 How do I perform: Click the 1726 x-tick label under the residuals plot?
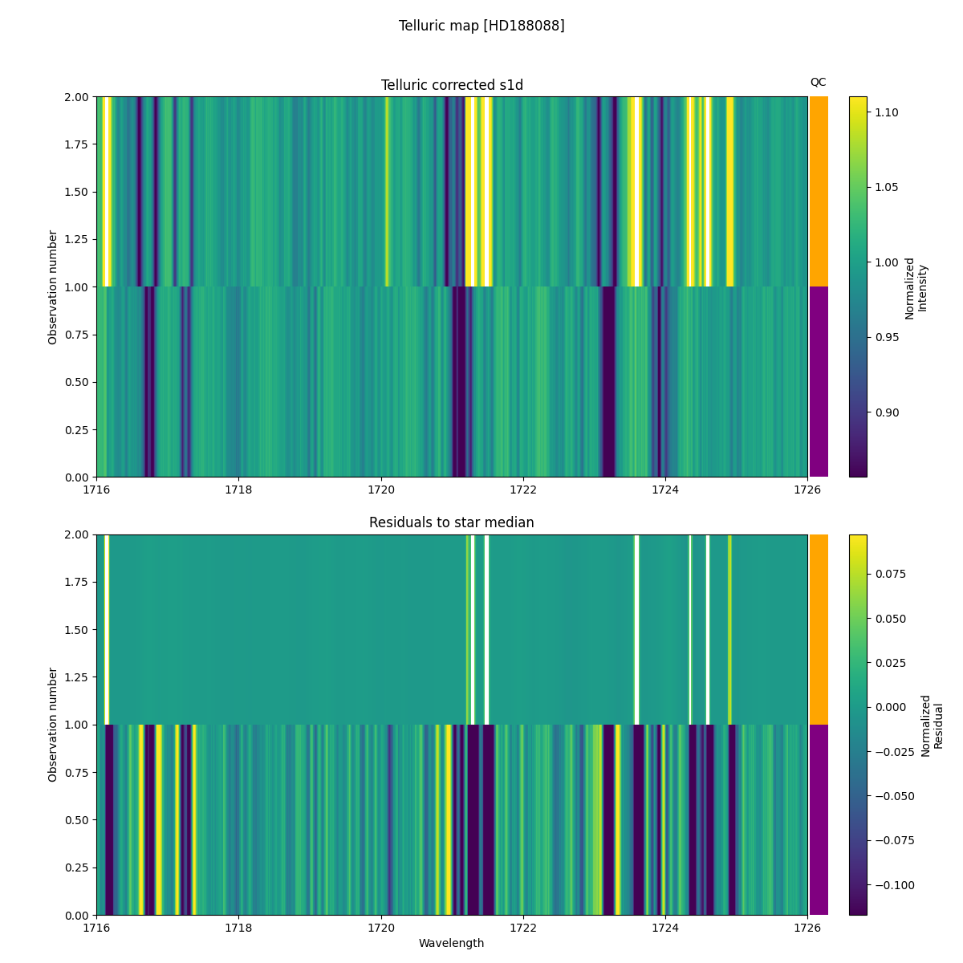[x=807, y=928]
